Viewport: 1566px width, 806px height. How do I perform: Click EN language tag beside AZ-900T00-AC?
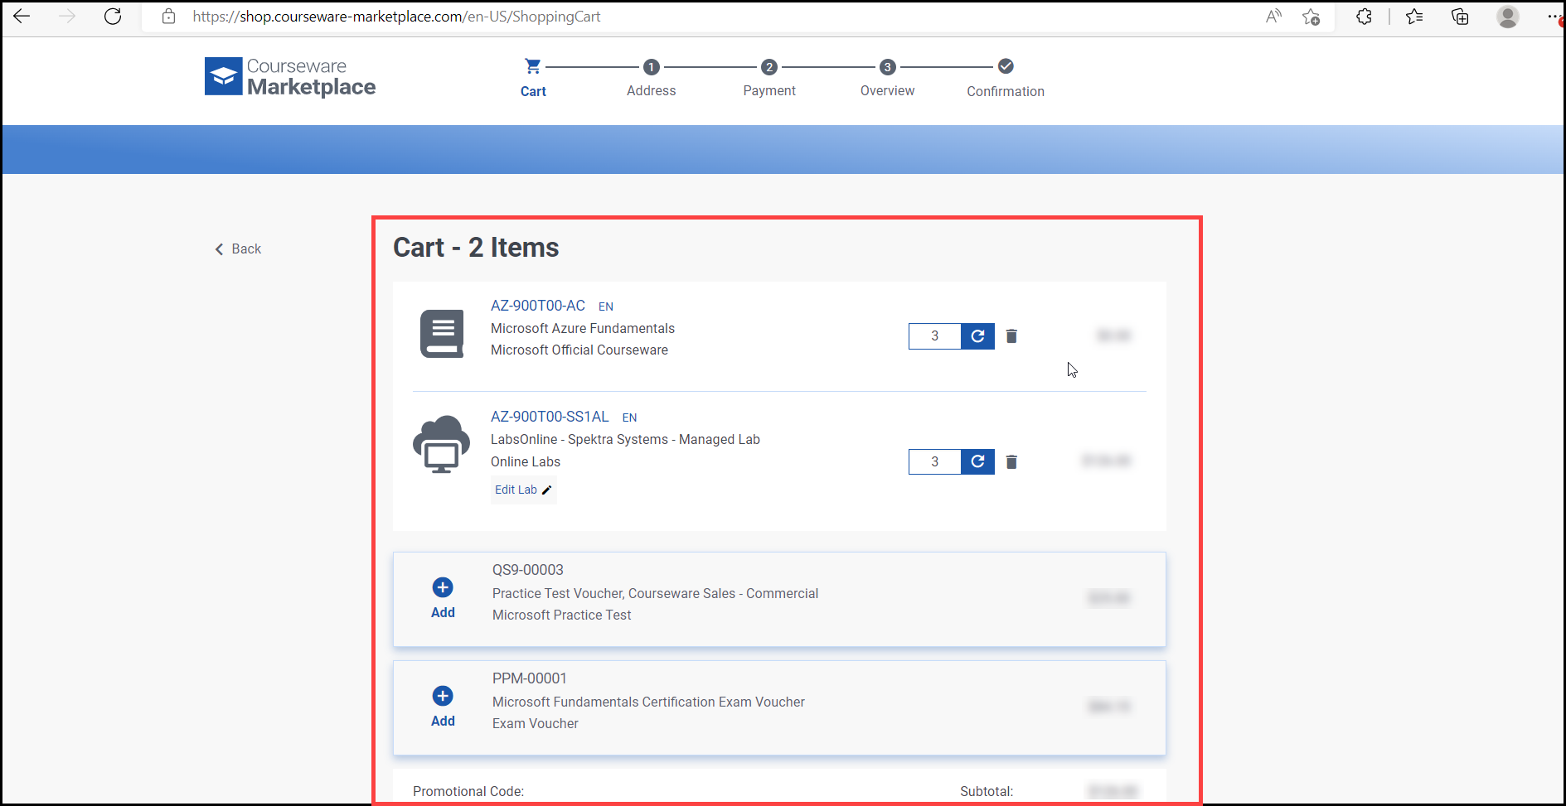[x=606, y=306]
